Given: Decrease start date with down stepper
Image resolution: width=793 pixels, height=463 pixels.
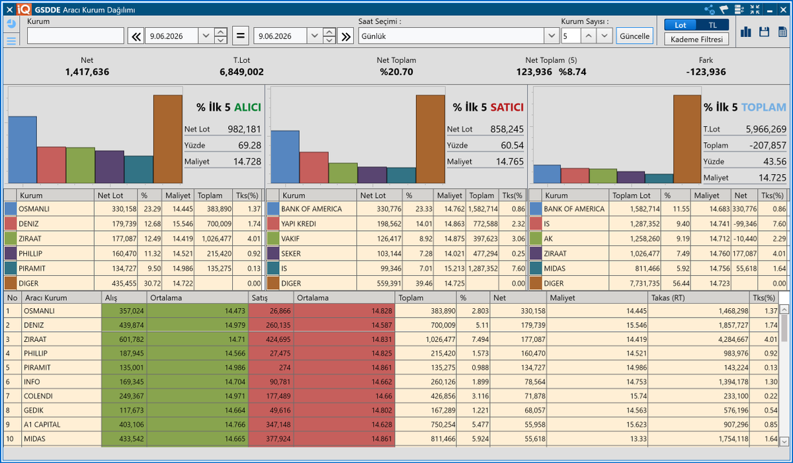Looking at the screenshot, I should coord(220,40).
